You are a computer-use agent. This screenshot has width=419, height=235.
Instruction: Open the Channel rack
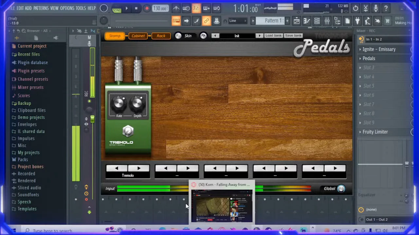(x=317, y=21)
